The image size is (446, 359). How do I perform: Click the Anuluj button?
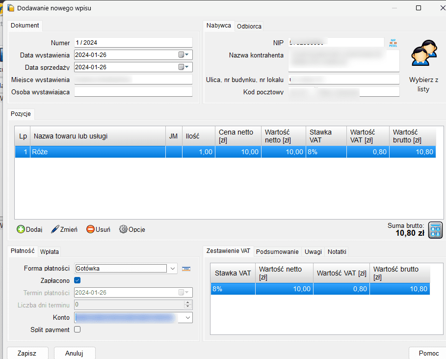click(x=74, y=353)
